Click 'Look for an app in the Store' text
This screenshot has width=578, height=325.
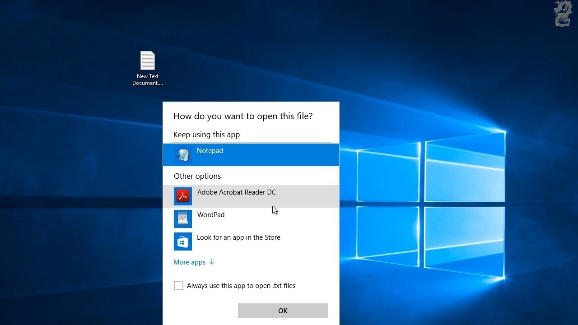[x=238, y=237]
